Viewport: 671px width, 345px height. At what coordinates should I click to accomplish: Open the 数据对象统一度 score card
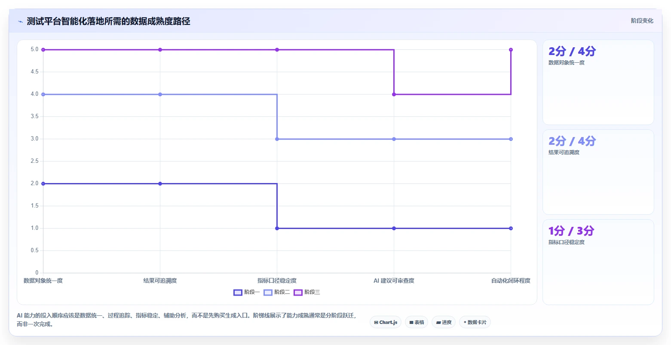point(598,82)
